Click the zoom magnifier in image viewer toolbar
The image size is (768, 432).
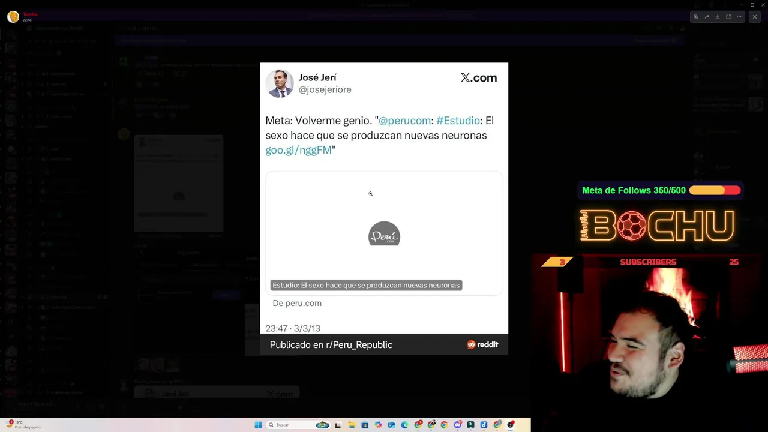click(x=696, y=17)
